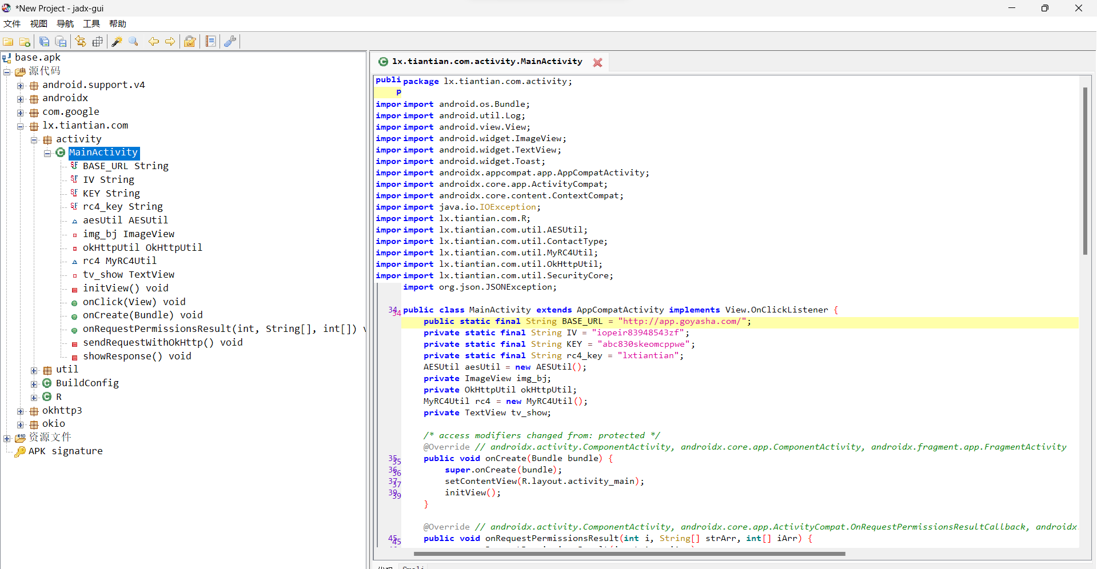Image resolution: width=1097 pixels, height=569 pixels.
Task: Open the 视图 menu
Action: pyautogui.click(x=38, y=23)
